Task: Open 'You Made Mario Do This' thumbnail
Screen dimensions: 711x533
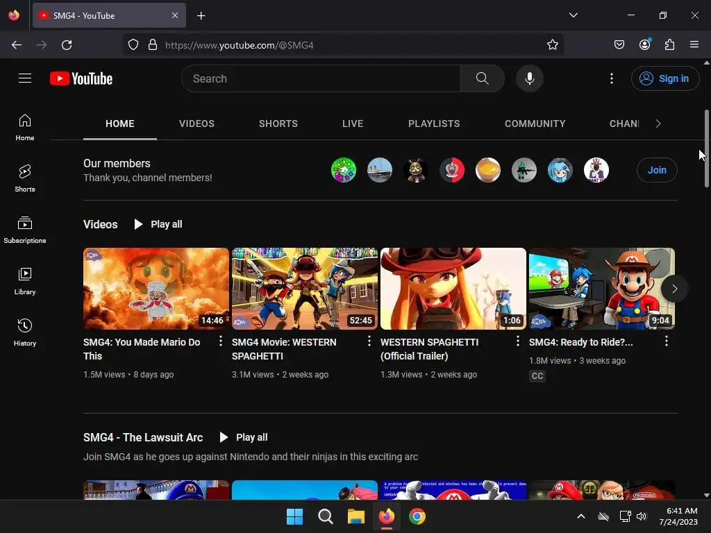Action: point(156,288)
